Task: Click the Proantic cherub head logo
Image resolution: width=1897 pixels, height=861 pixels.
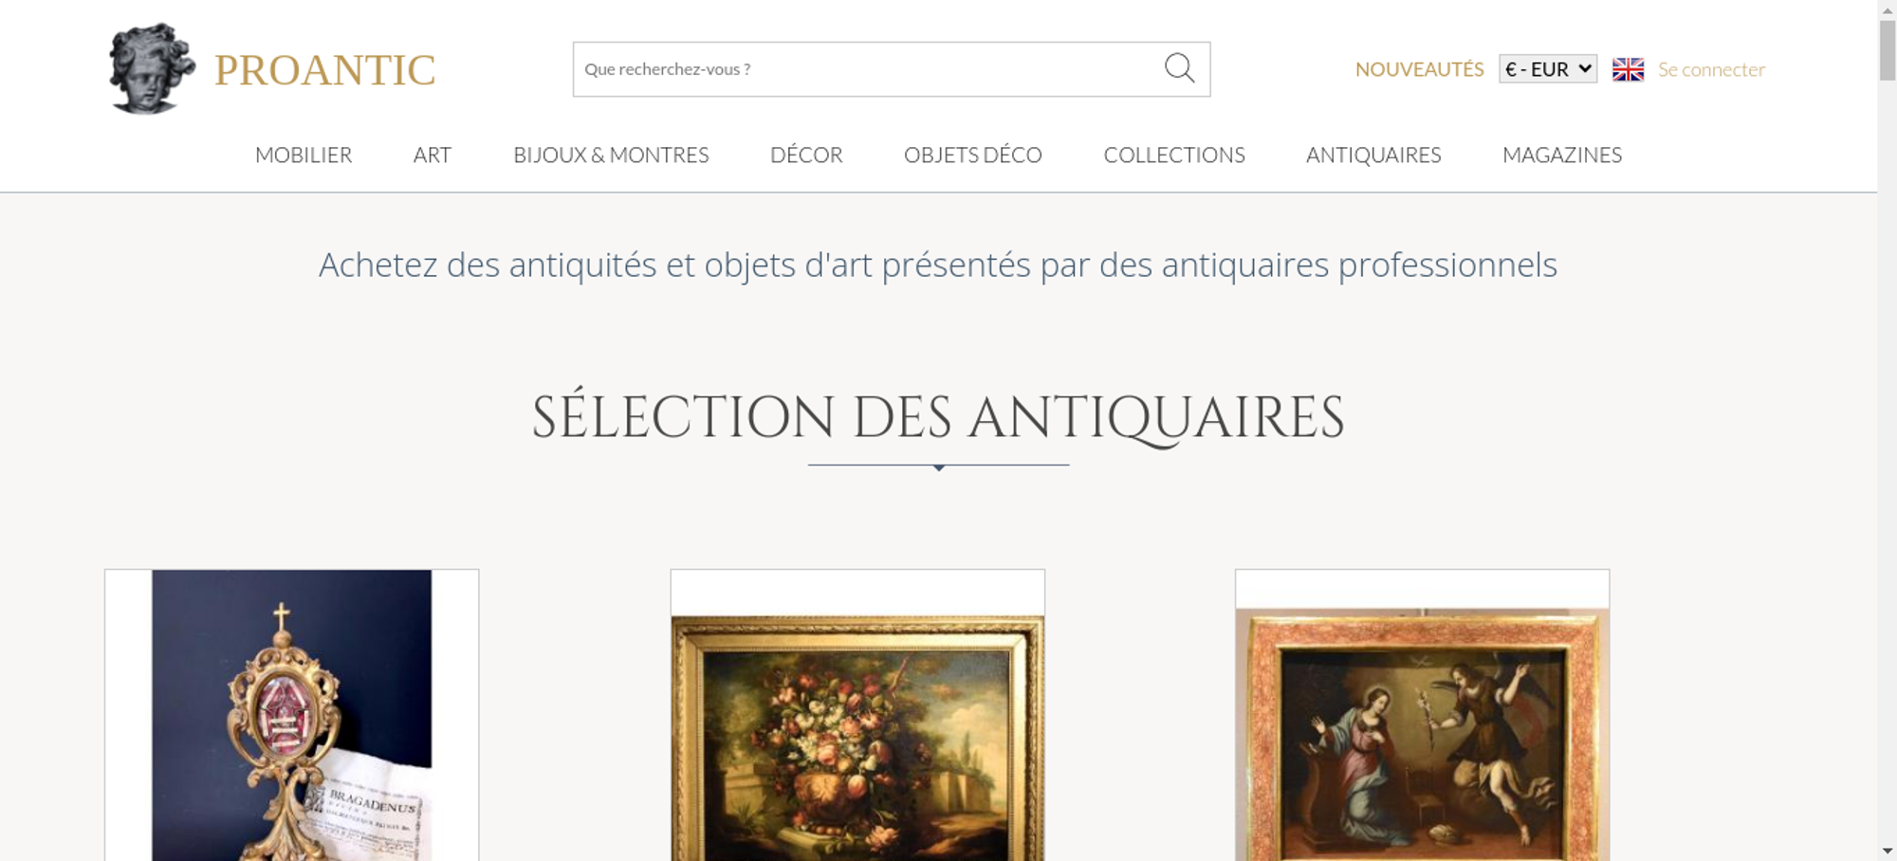Action: 152,68
